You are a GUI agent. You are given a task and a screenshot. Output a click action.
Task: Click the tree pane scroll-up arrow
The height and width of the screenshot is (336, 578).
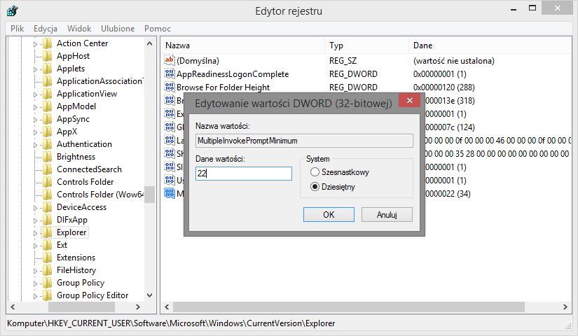coord(149,43)
